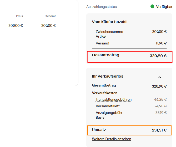Click the Versand 11,90 € amount
This screenshot has height=147, width=176.
[161, 43]
